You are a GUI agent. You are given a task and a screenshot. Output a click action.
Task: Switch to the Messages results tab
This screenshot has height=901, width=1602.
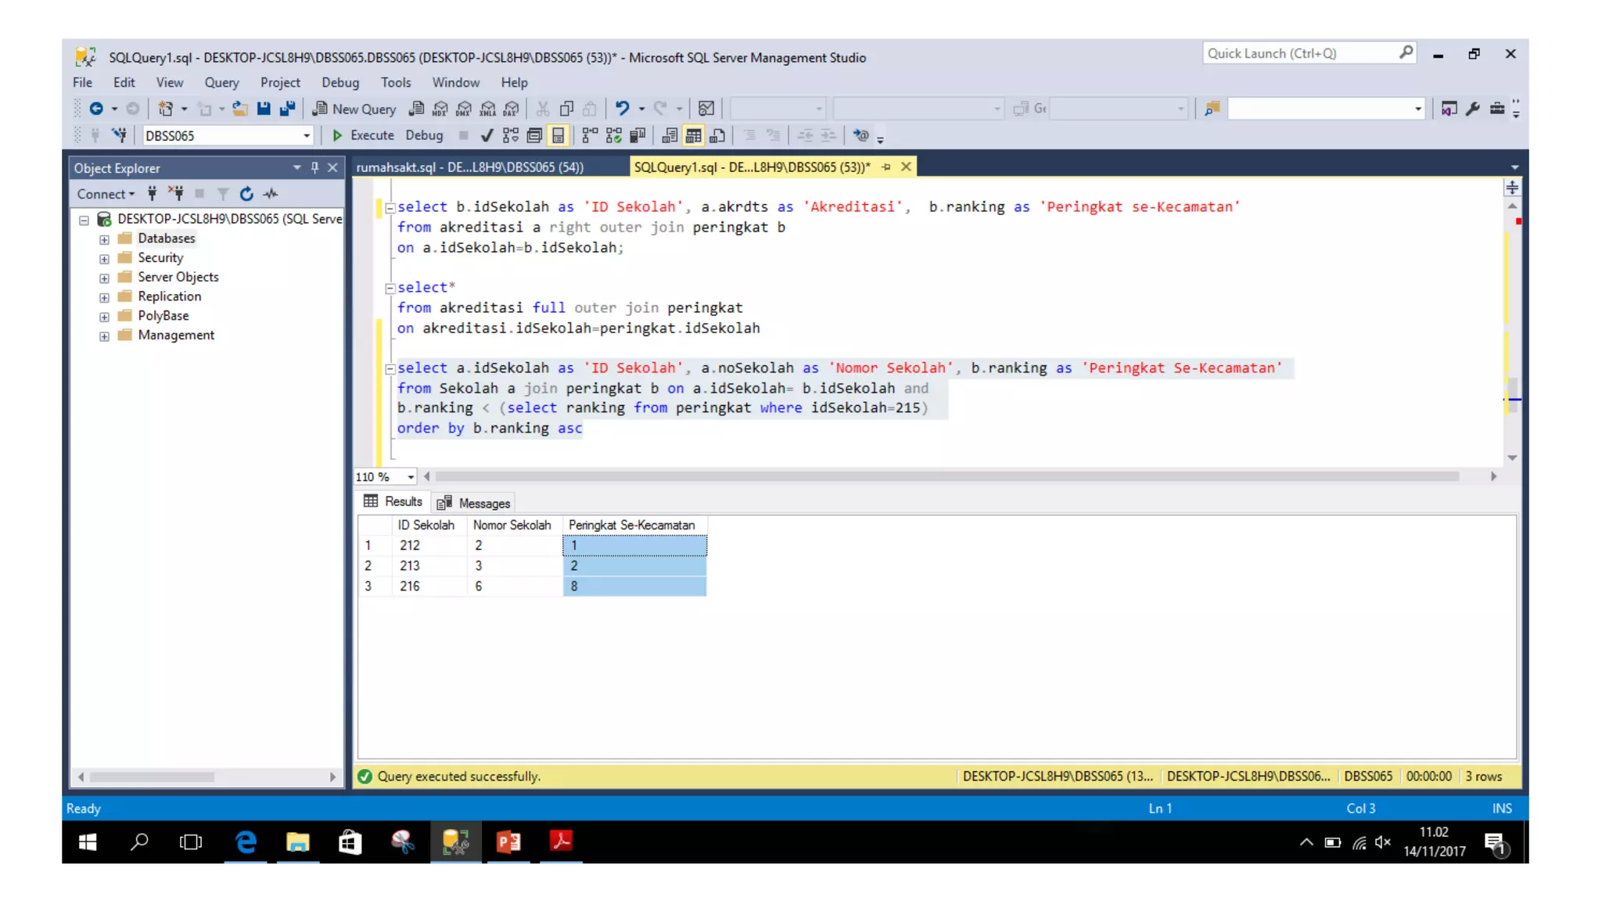[474, 503]
